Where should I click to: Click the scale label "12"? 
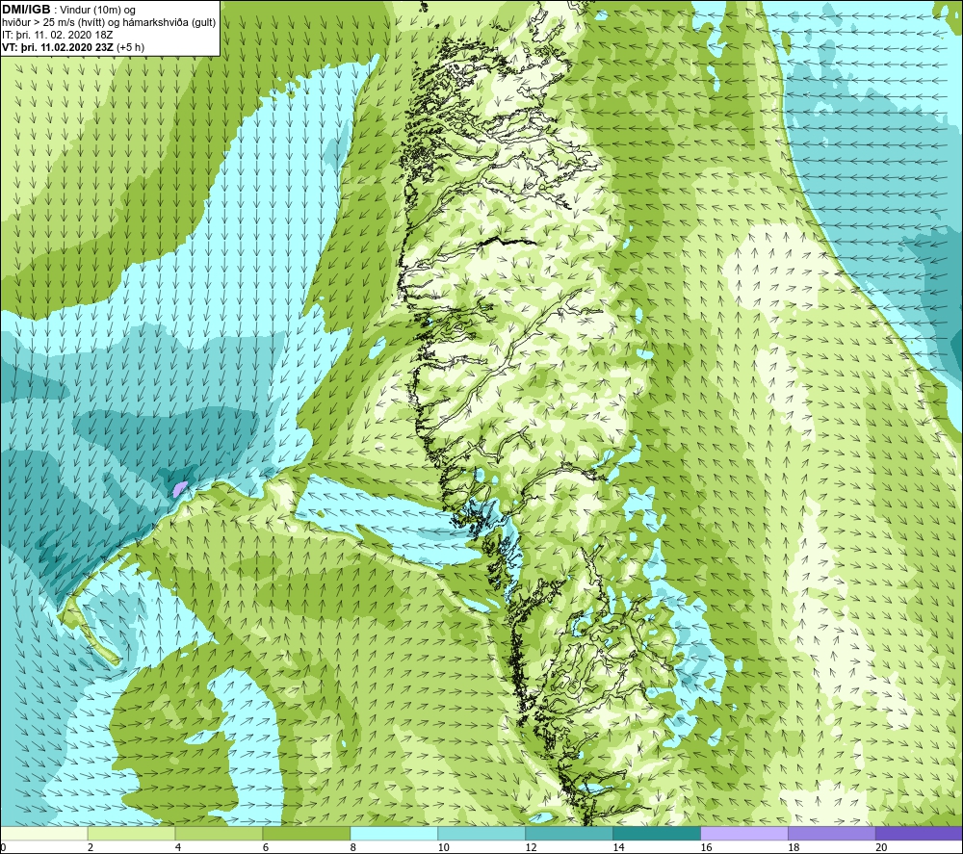tap(531, 847)
